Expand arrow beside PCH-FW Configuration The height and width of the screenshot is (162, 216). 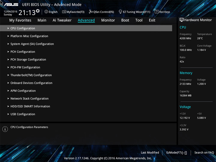[8, 67]
